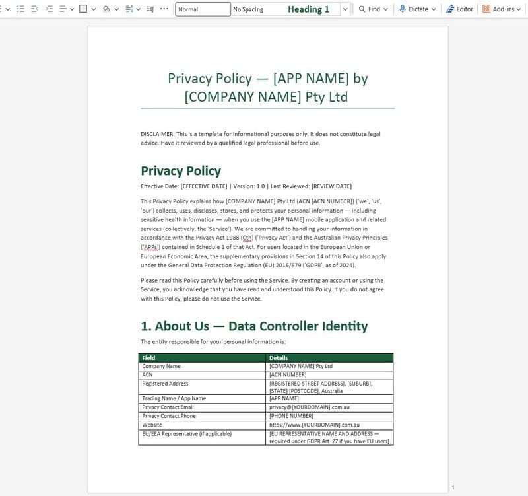
Task: Open overflow menu with three dots
Action: (x=163, y=9)
